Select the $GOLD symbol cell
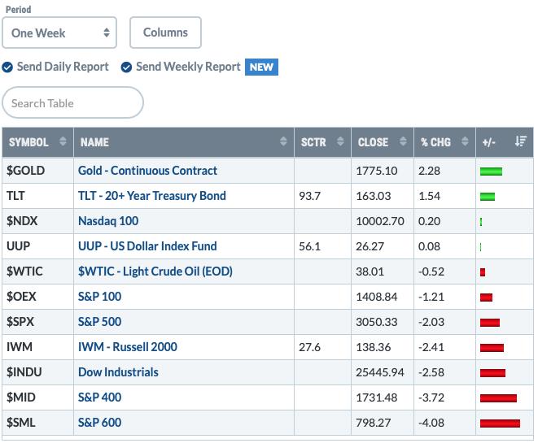The width and height of the screenshot is (538, 443). pyautogui.click(x=37, y=171)
